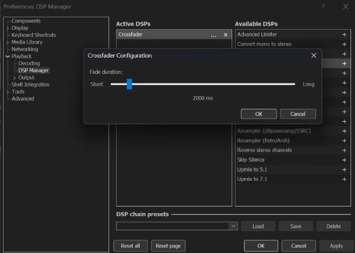This screenshot has height=253, width=355.
Task: Add Reverse stereo channels with plus icon
Action: (x=344, y=150)
